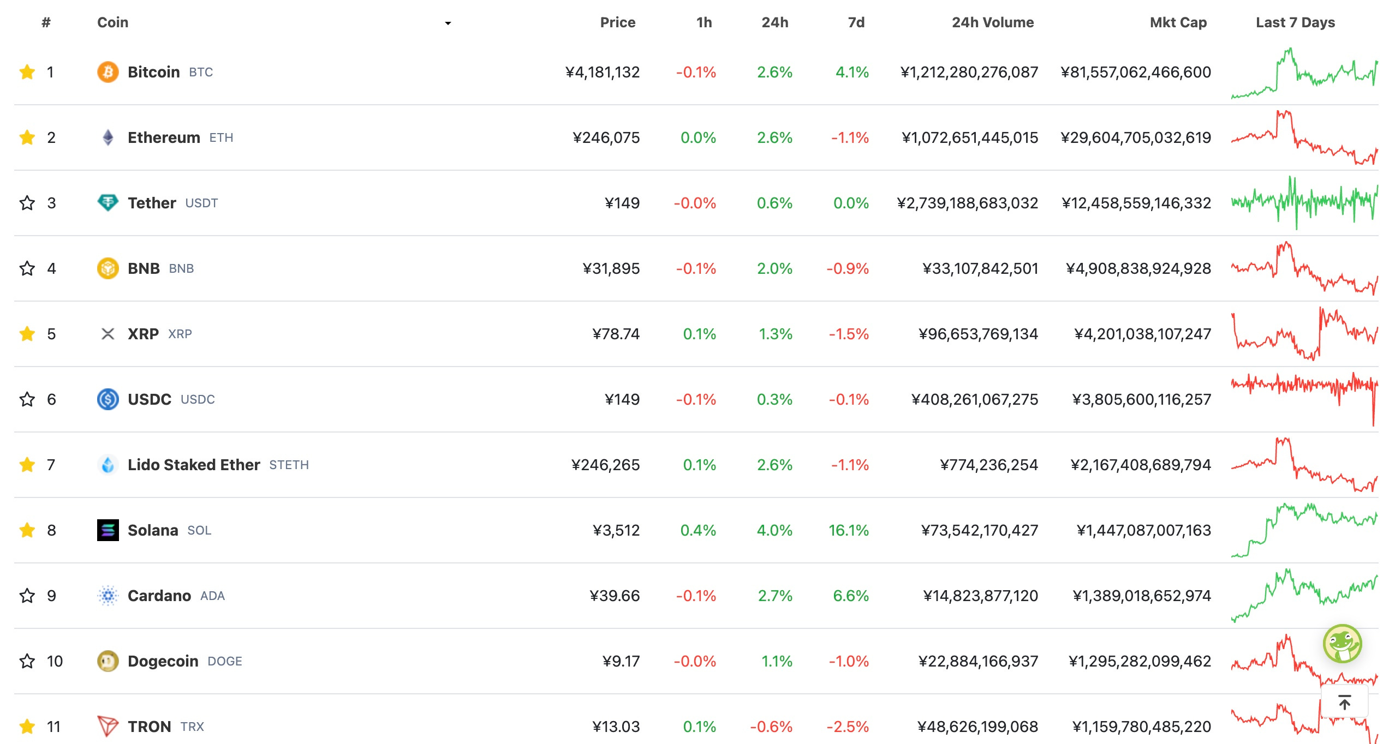
Task: Unfavorite TRON with its star
Action: pyautogui.click(x=27, y=727)
